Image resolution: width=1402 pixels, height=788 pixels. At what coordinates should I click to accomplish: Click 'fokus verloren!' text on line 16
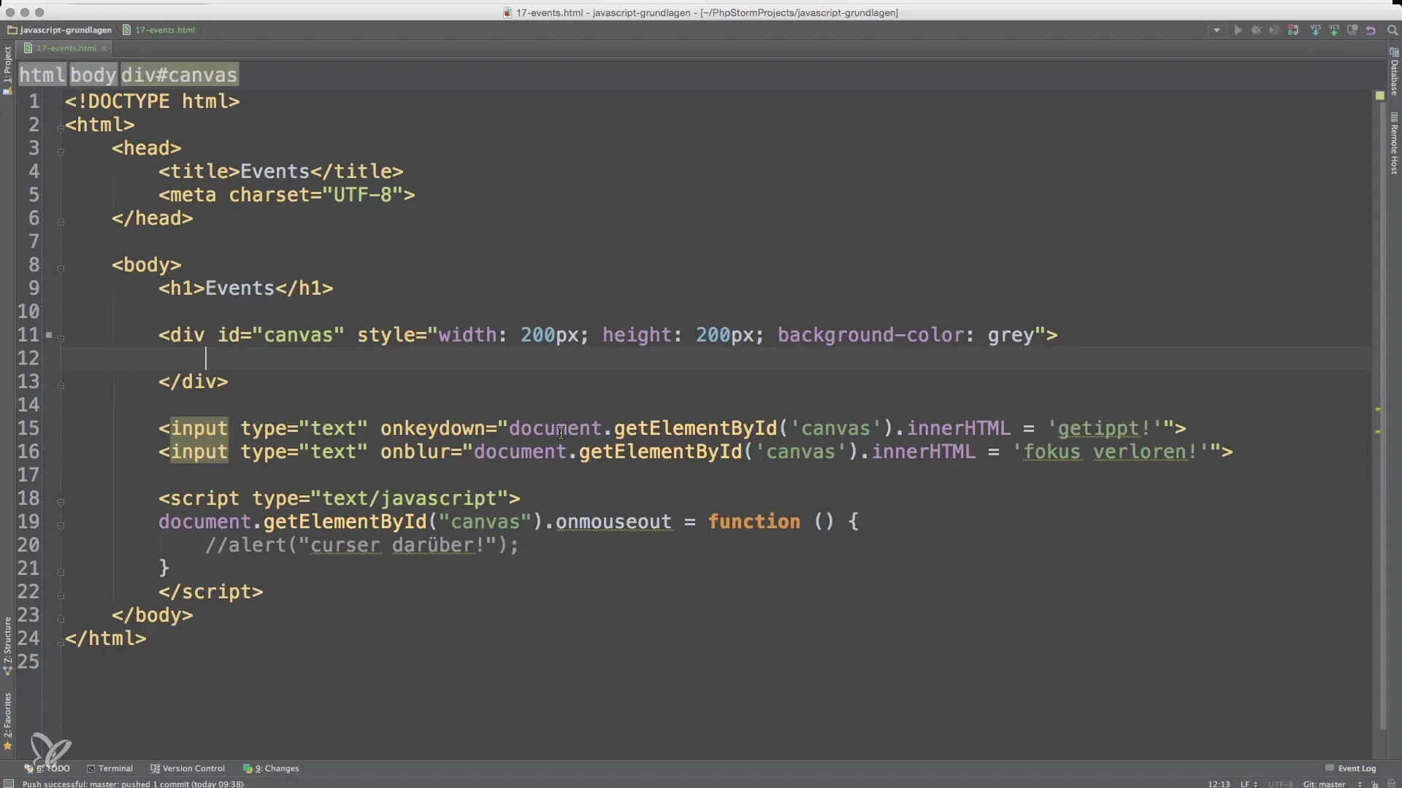(x=1110, y=452)
